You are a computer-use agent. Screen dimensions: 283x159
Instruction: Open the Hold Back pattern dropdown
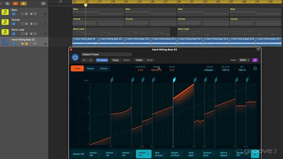pyautogui.click(x=192, y=154)
